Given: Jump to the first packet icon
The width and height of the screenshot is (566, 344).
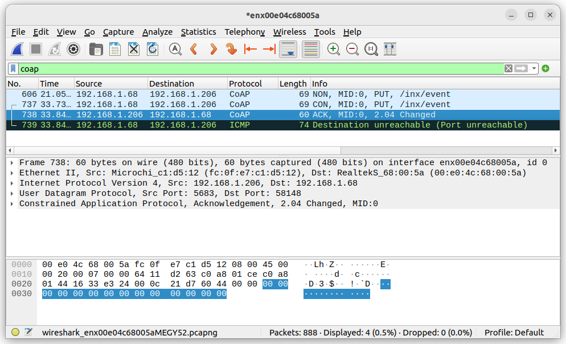Looking at the screenshot, I should 250,50.
